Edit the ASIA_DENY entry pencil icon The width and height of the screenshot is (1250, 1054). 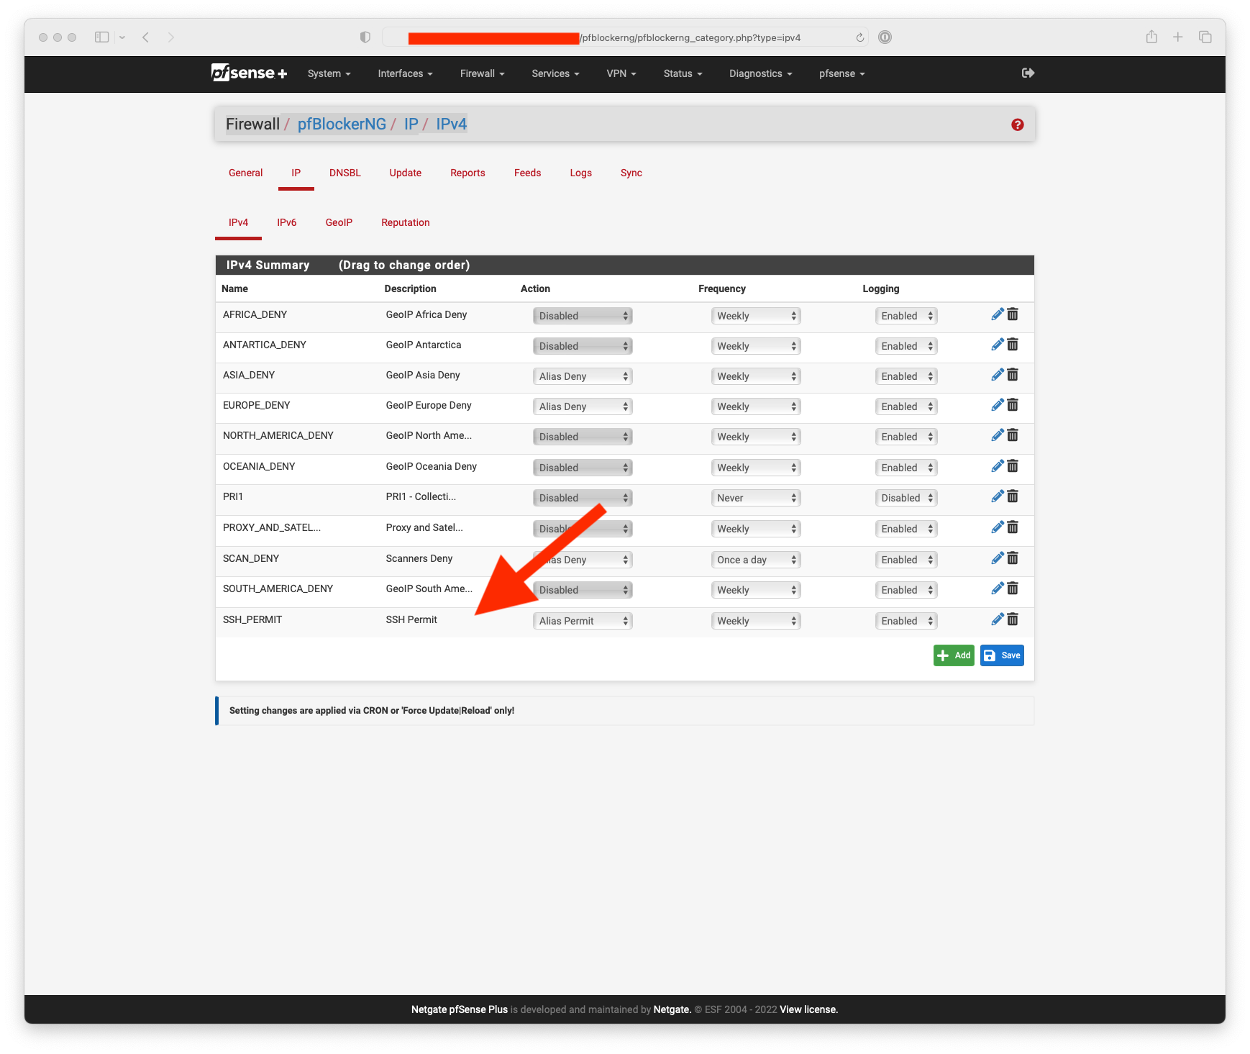[x=997, y=375]
